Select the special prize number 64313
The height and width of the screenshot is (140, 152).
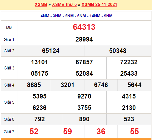pyautogui.click(x=84, y=27)
